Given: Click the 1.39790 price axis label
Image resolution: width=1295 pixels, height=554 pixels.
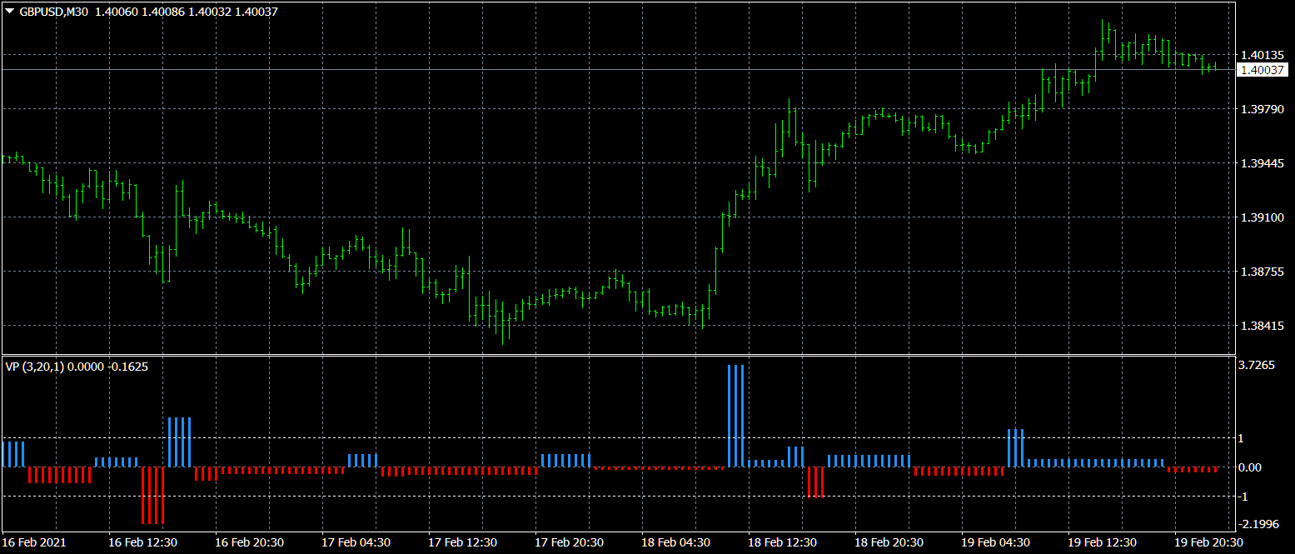Looking at the screenshot, I should [1261, 109].
